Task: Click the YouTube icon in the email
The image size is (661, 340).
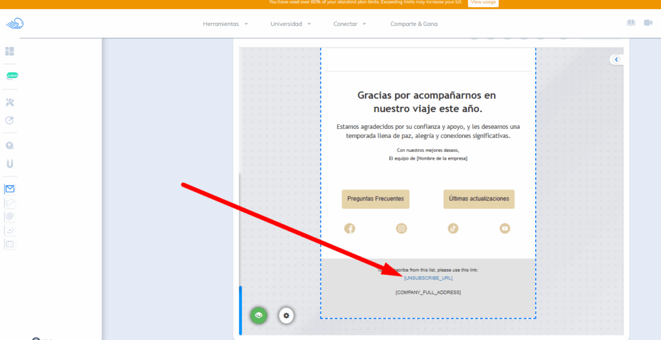Action: click(505, 229)
